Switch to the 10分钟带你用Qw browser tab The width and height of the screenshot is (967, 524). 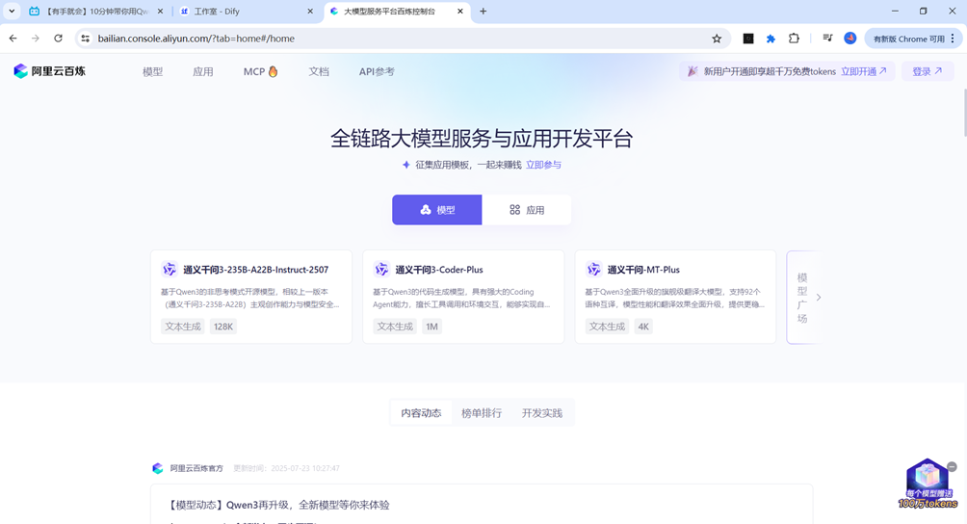coord(97,12)
